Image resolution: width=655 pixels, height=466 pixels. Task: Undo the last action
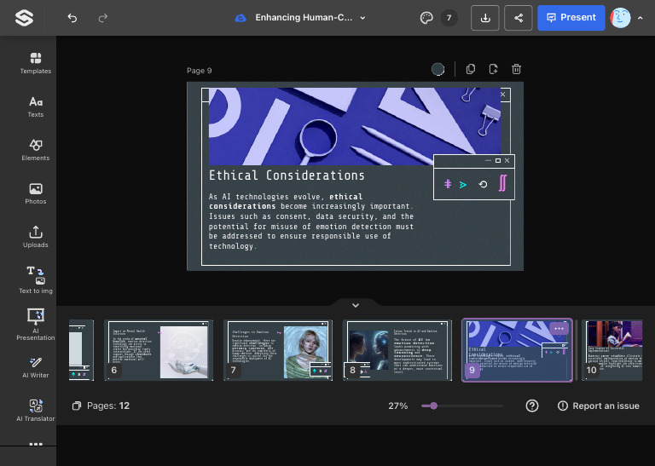point(72,18)
